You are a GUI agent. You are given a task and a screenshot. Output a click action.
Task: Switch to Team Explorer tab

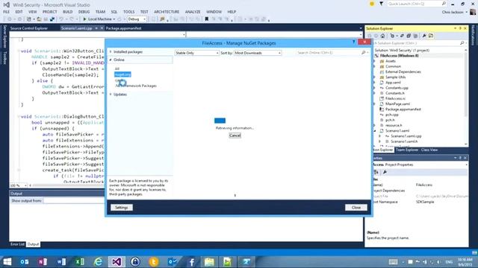(x=406, y=150)
